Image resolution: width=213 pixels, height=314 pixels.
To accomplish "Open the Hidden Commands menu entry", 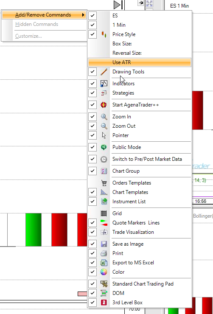I will (44, 24).
